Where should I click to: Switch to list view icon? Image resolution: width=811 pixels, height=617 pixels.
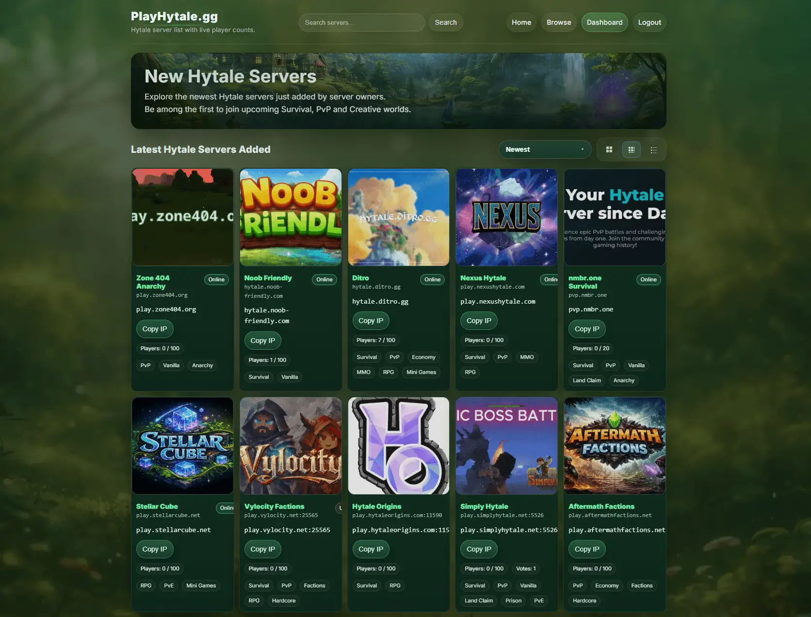[x=653, y=149]
